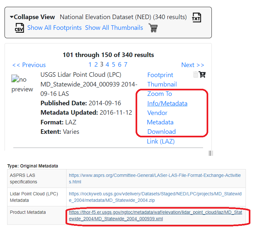Image resolution: width=253 pixels, height=230 pixels.
Task: Open the Product Metadata XML link
Action: 155,216
